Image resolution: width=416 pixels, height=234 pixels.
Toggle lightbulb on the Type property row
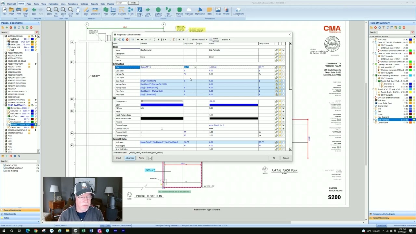[x=280, y=57]
